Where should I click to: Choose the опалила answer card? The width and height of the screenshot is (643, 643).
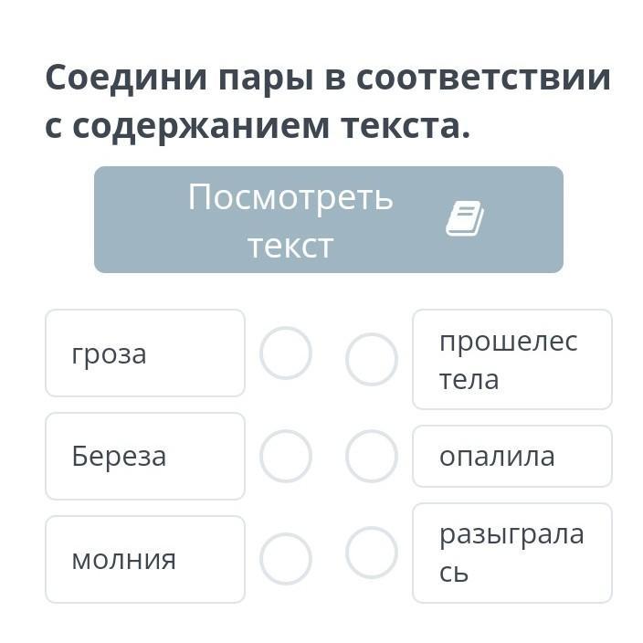(511, 456)
